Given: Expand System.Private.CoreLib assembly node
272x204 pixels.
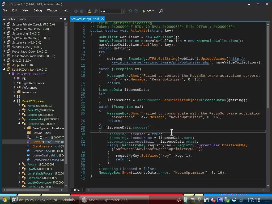Looking at the screenshot, I should (4, 24).
